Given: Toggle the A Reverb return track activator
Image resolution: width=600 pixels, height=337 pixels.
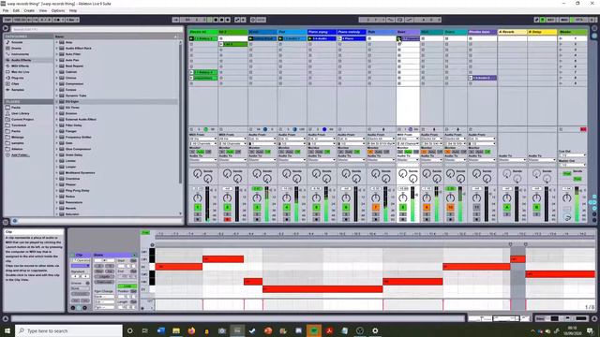Looking at the screenshot, I should (x=506, y=207).
